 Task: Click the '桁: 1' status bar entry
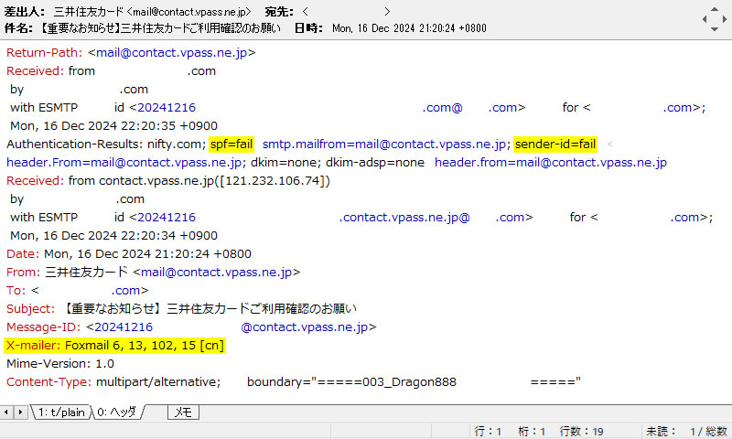pos(532,432)
